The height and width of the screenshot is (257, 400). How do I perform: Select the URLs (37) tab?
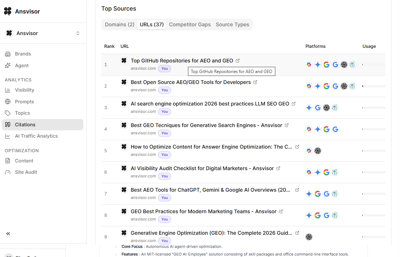coord(152,24)
